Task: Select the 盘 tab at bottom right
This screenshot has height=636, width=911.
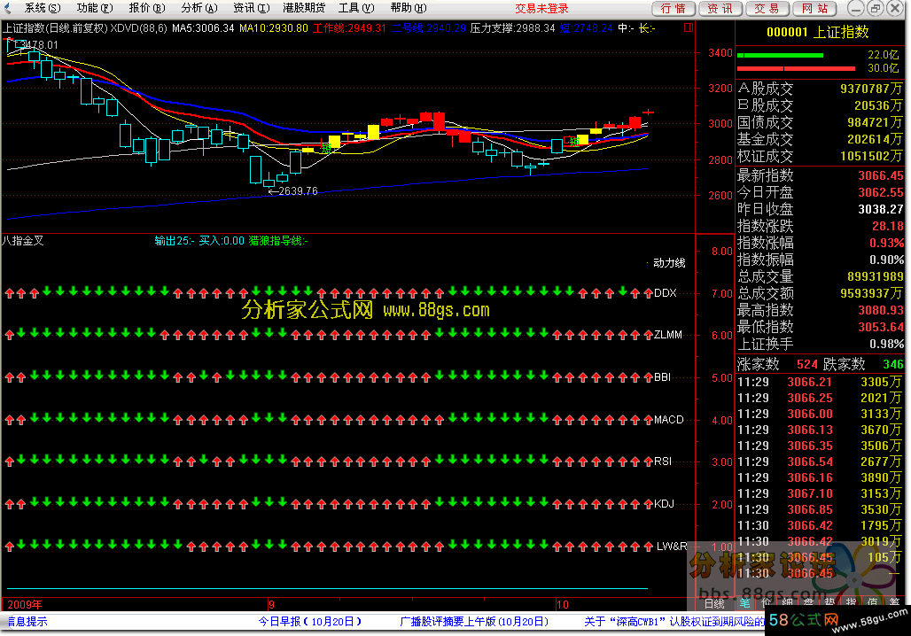Action: click(x=809, y=603)
